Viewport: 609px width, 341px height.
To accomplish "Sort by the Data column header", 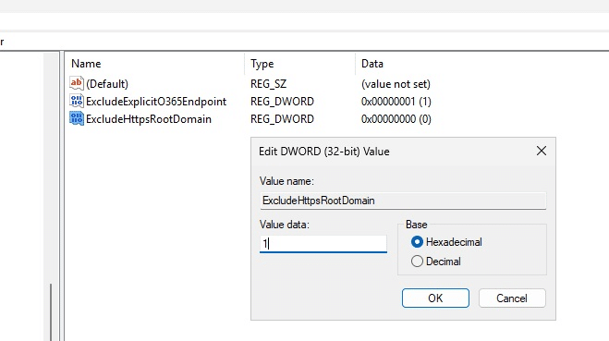I will click(372, 64).
